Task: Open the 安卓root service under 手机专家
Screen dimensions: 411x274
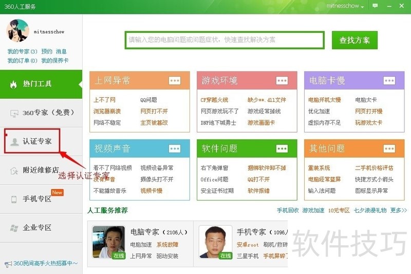Action: (x=248, y=245)
